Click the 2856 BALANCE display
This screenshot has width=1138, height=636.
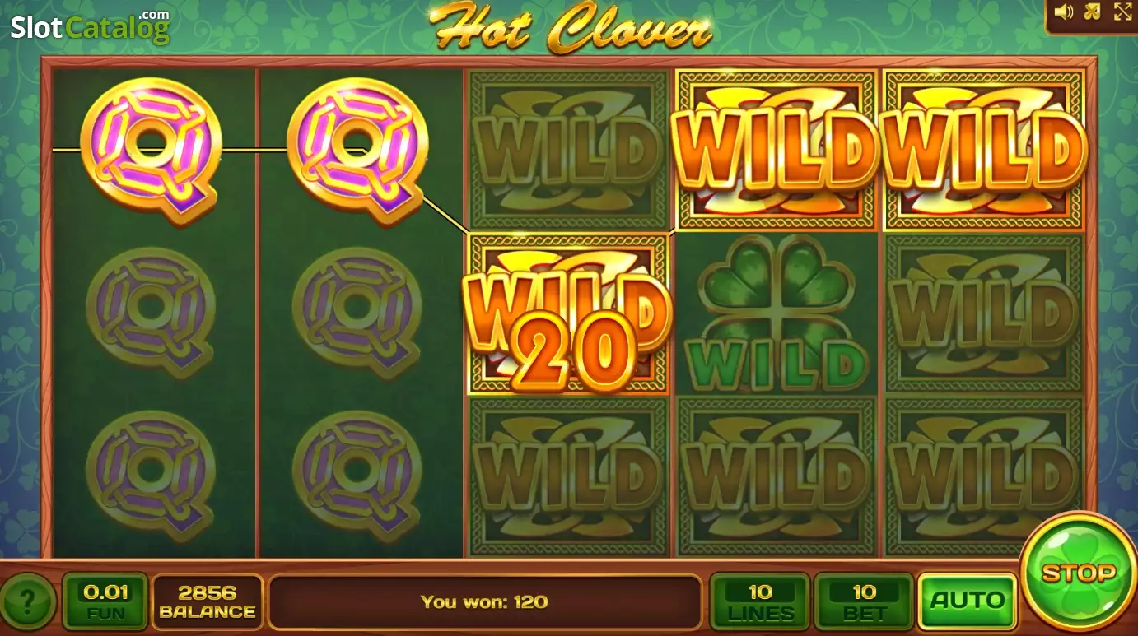[x=208, y=601]
